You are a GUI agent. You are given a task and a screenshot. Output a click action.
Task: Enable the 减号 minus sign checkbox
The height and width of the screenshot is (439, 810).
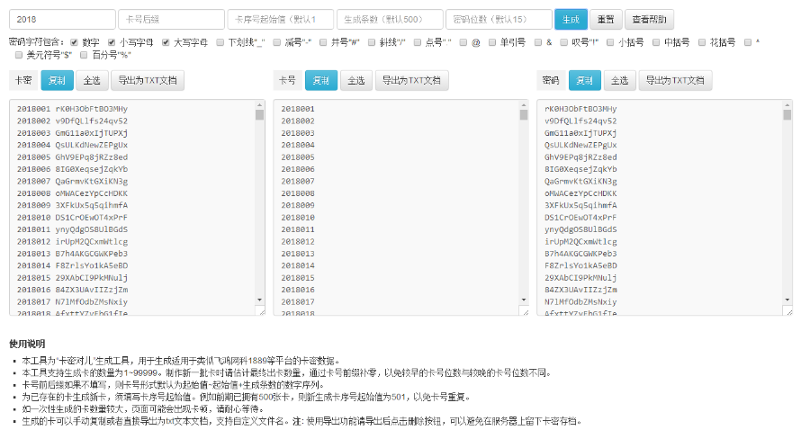click(277, 42)
